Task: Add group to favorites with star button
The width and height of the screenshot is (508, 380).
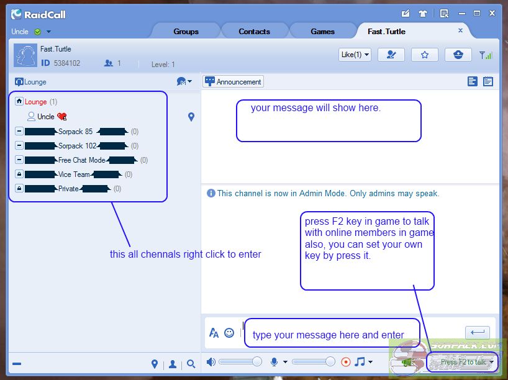Action: click(425, 55)
